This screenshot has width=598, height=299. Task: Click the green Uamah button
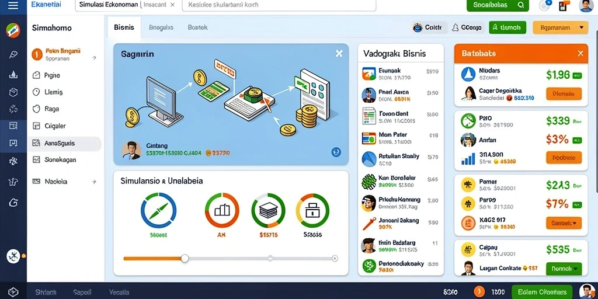tap(507, 27)
